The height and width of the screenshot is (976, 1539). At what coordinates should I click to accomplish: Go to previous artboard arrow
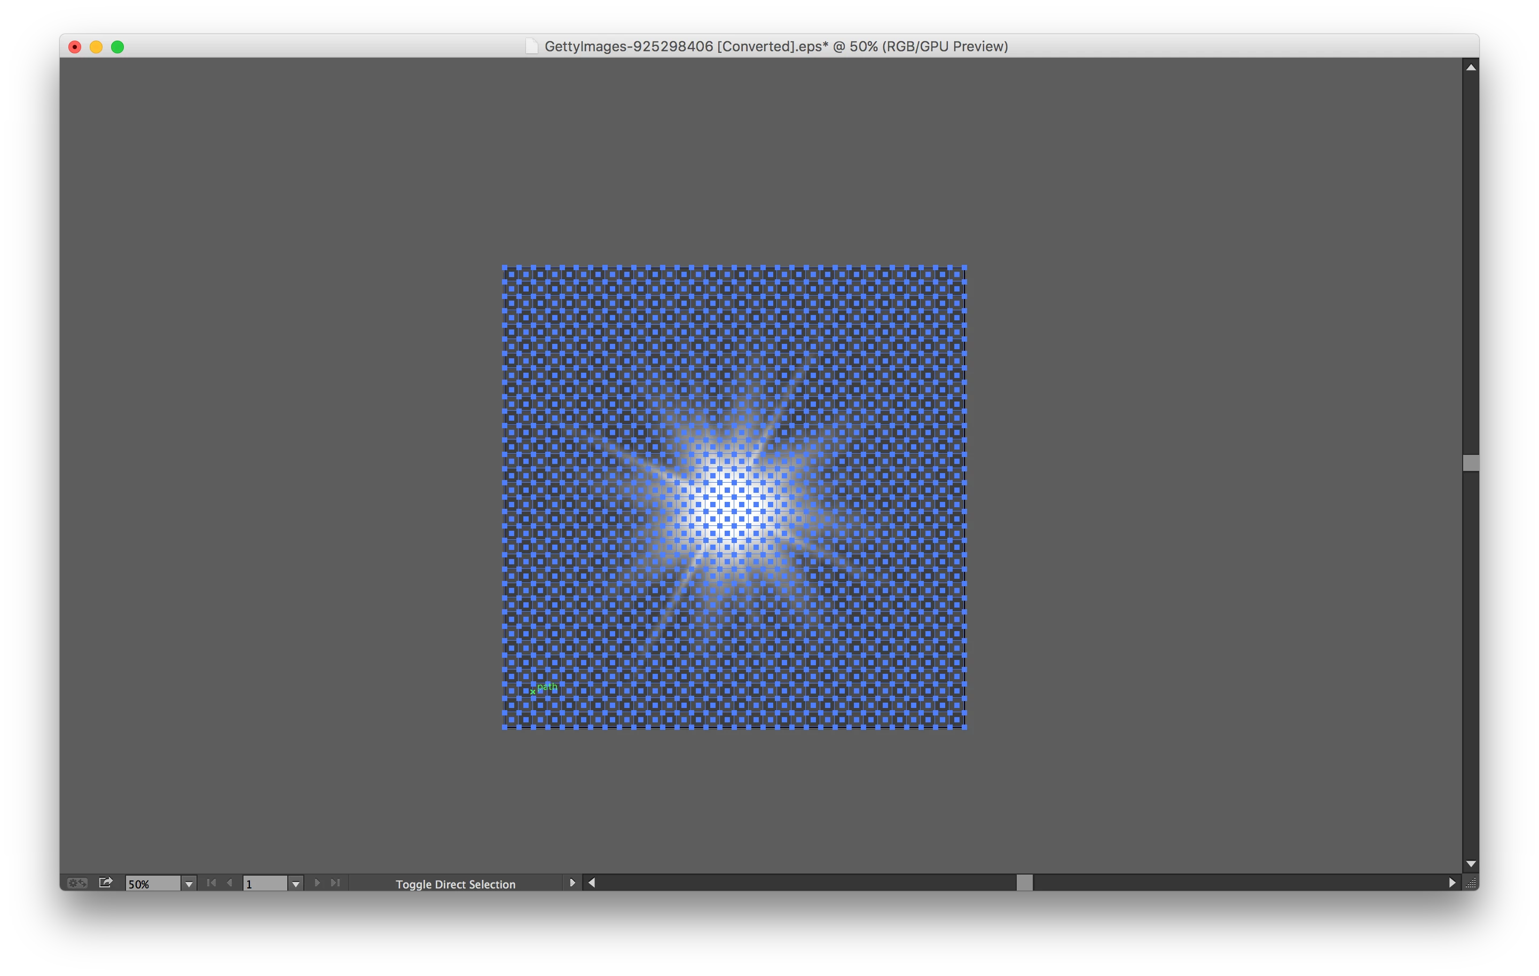coord(230,883)
